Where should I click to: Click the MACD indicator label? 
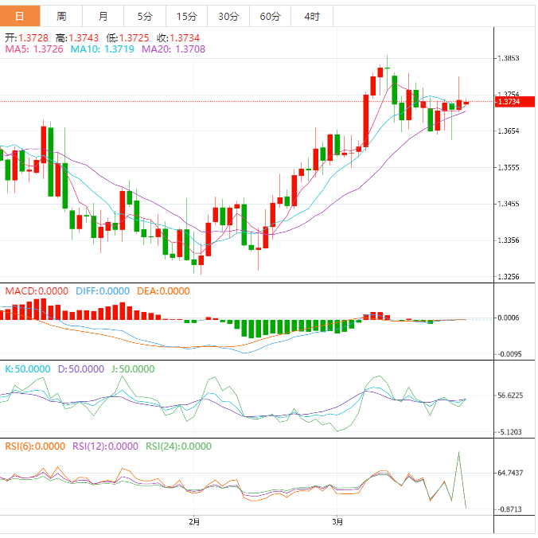point(37,291)
